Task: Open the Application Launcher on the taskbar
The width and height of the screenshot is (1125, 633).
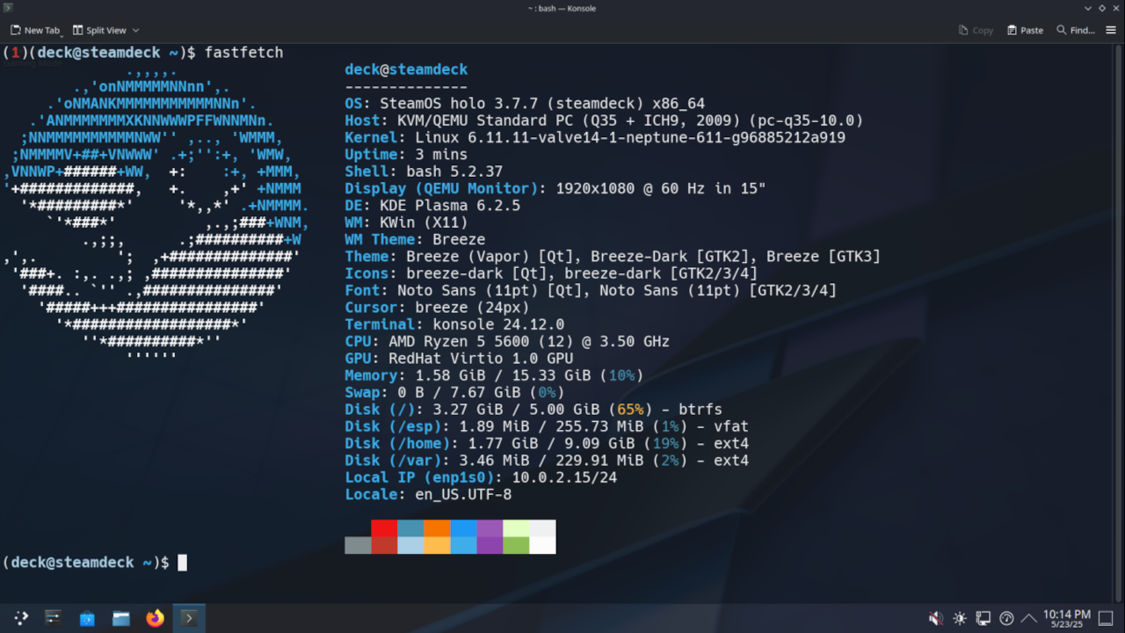Action: pos(19,618)
